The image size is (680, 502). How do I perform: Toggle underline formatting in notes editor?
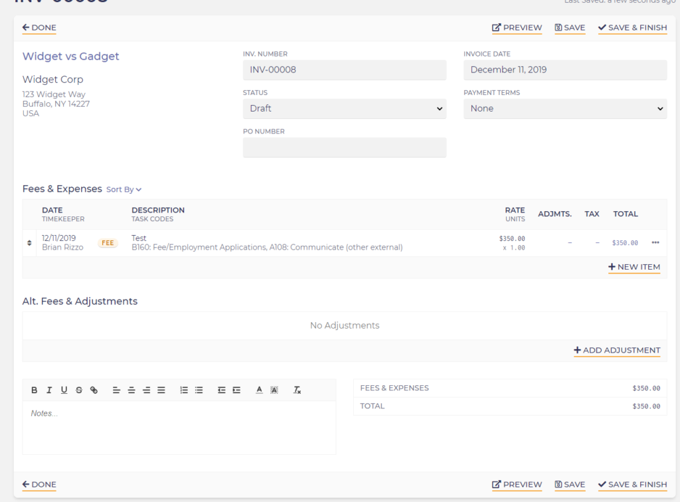[x=64, y=390]
